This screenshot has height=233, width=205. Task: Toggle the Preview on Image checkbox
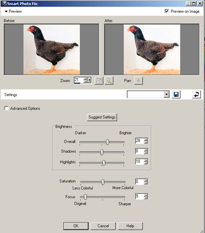pyautogui.click(x=167, y=11)
